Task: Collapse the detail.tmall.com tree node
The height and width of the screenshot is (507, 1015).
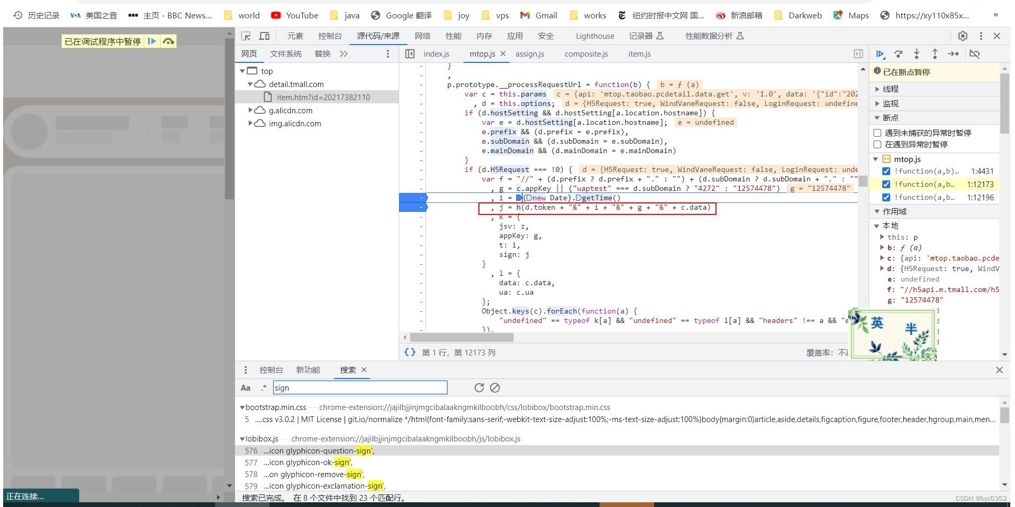Action: click(250, 84)
